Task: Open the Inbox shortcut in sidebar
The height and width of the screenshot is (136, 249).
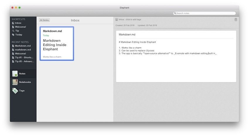Action: click(x=18, y=23)
